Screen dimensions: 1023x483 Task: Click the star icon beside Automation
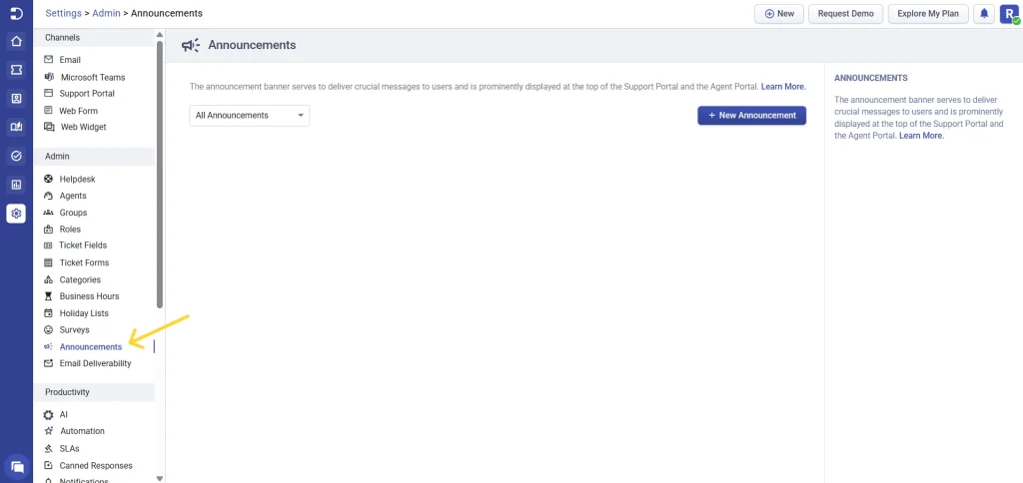point(48,431)
